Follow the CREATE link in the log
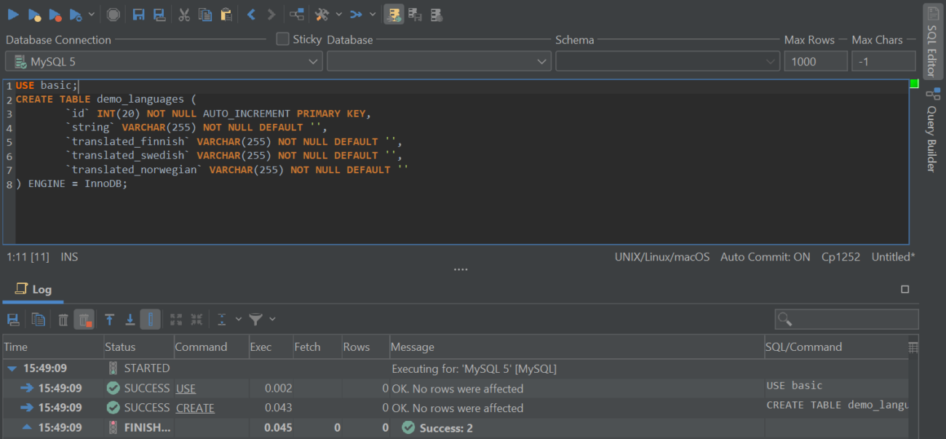The width and height of the screenshot is (946, 439). pos(195,408)
